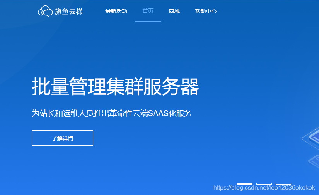Open the 帮助中心 menu item
This screenshot has width=319, height=195.
pos(206,11)
